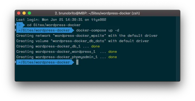
Task: Click the terminal cursor block
Action: 77,62
